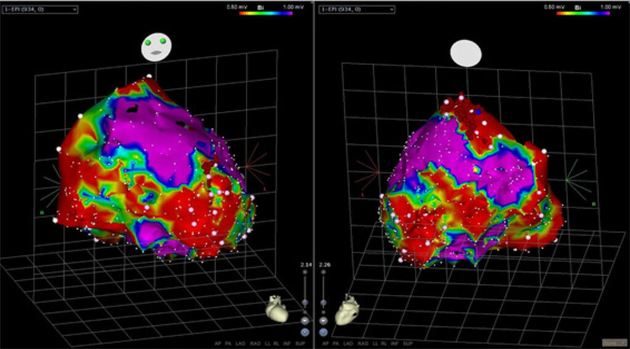Open the left pane 1-EPI map dropdown

40,10
